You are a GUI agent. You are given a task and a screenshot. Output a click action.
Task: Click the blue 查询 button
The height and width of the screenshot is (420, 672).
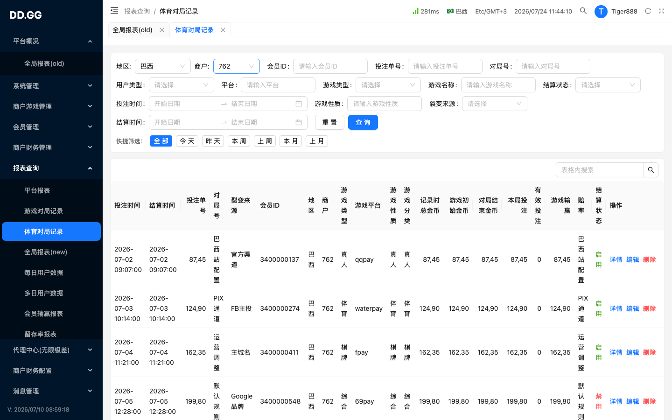click(x=363, y=122)
